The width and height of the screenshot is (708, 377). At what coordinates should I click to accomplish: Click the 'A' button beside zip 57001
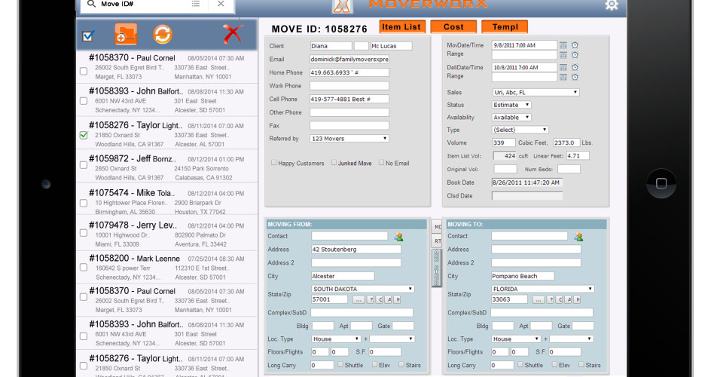pyautogui.click(x=389, y=299)
